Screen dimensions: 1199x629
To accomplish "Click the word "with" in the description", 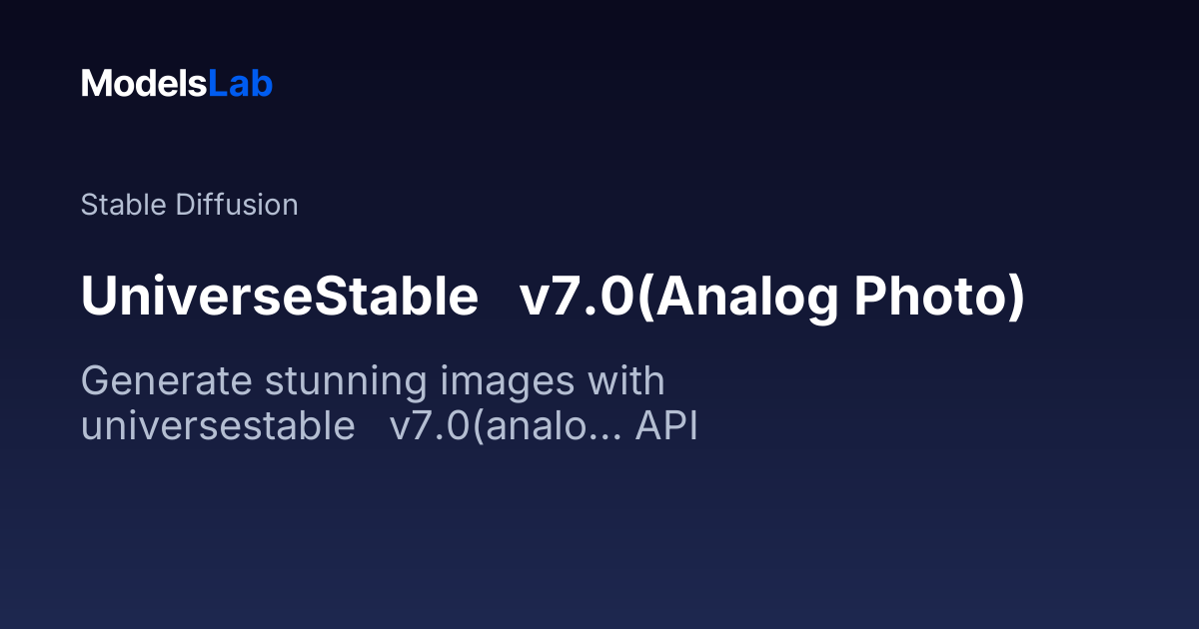I will (x=625, y=381).
